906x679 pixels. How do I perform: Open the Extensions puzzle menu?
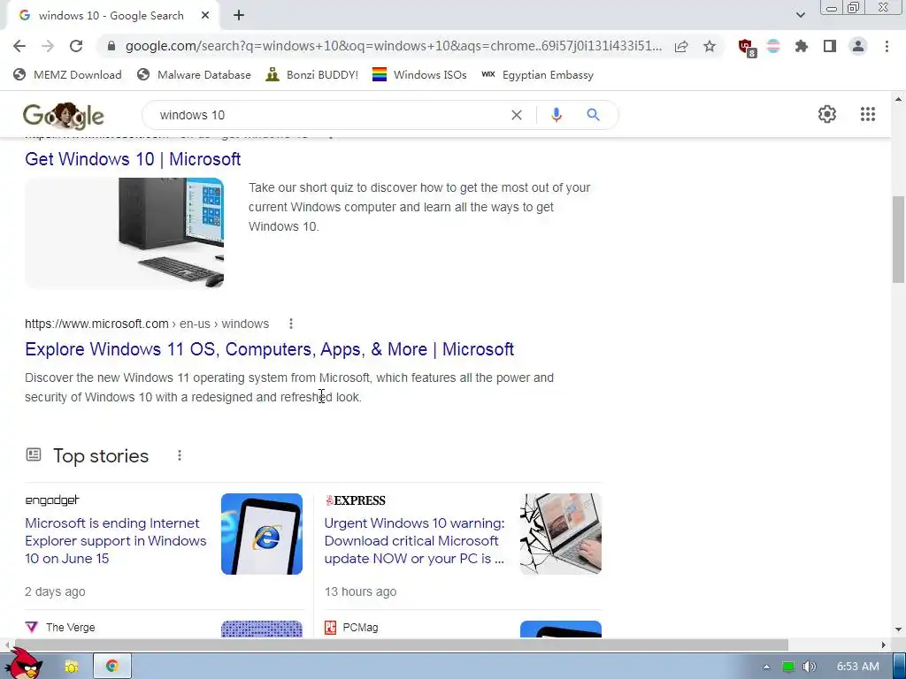point(802,46)
